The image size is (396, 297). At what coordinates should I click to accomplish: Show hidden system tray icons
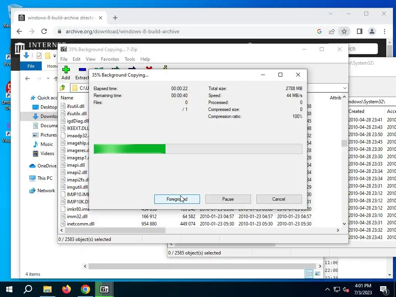click(327, 289)
